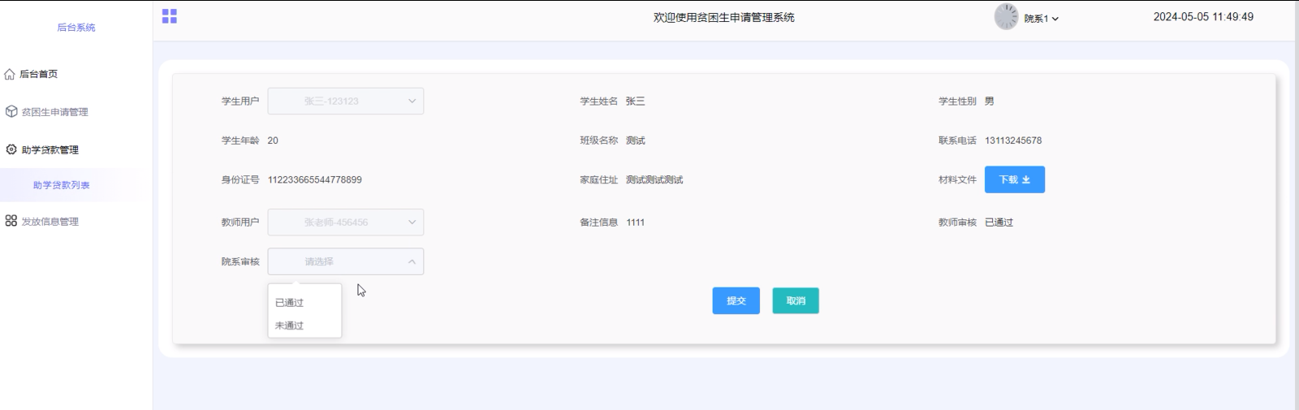Select 已通过 from dropdown options
The image size is (1299, 410).
(289, 303)
